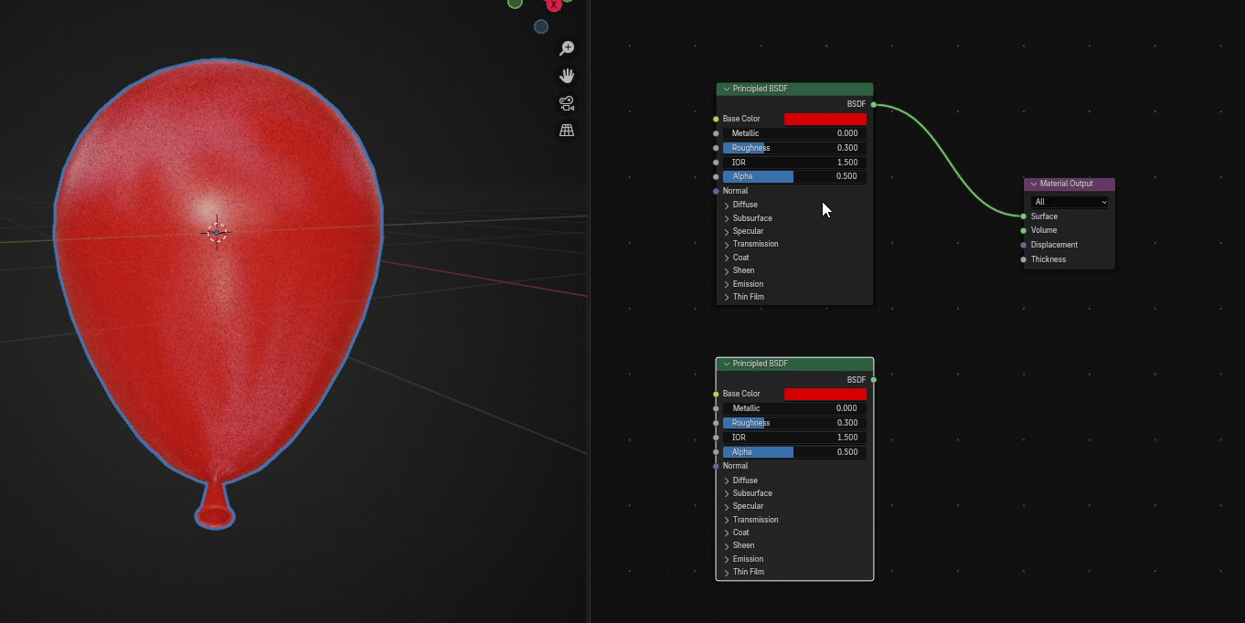Click the Thickness socket on Material Output
The width and height of the screenshot is (1245, 623).
pos(1024,259)
